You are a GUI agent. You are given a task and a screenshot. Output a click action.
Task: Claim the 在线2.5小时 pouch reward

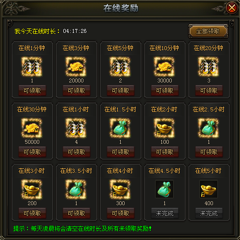tap(209, 152)
